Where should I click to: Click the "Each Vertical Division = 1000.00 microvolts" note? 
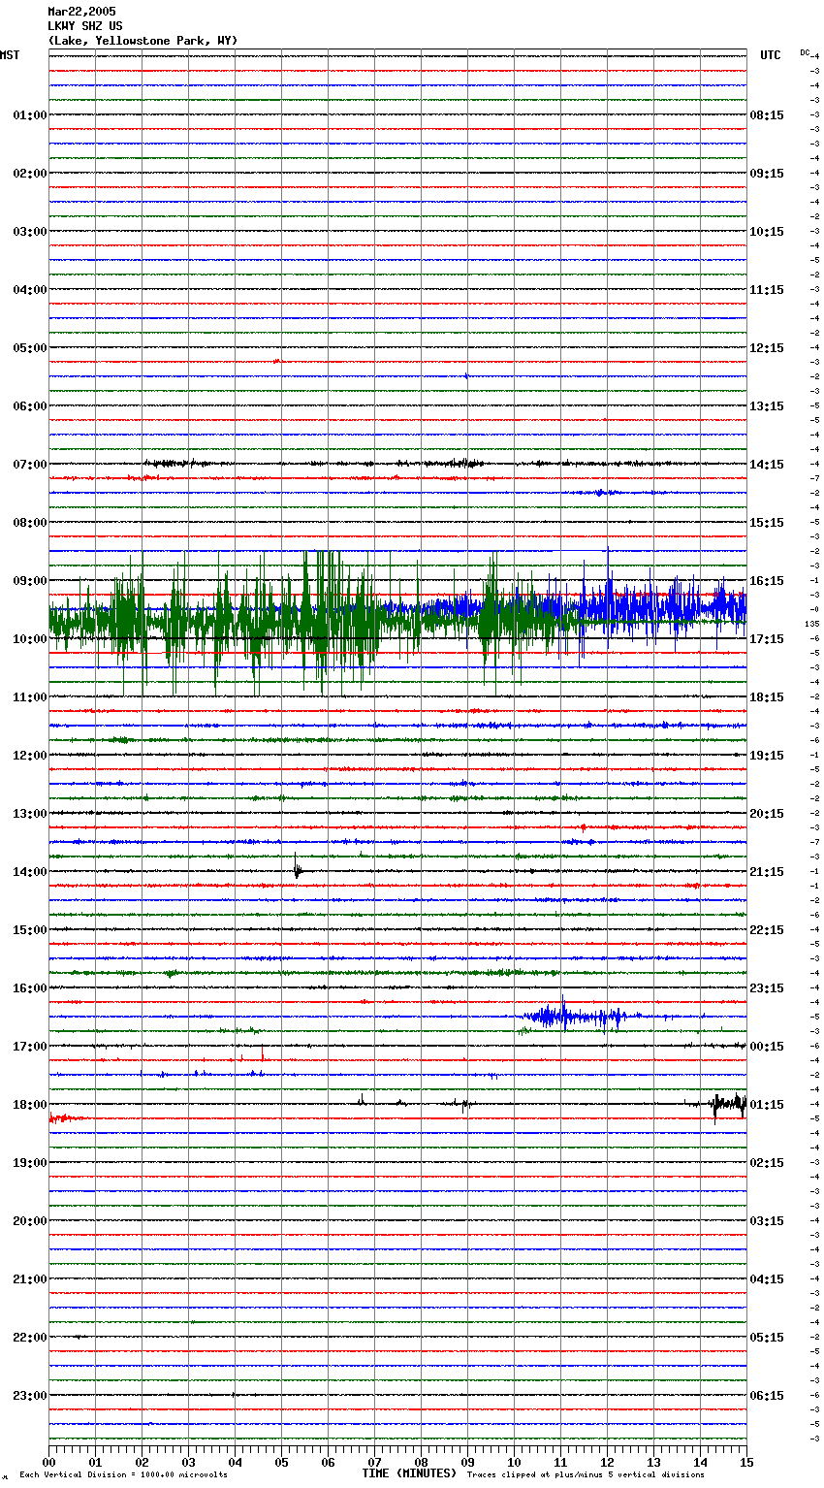[x=123, y=1475]
